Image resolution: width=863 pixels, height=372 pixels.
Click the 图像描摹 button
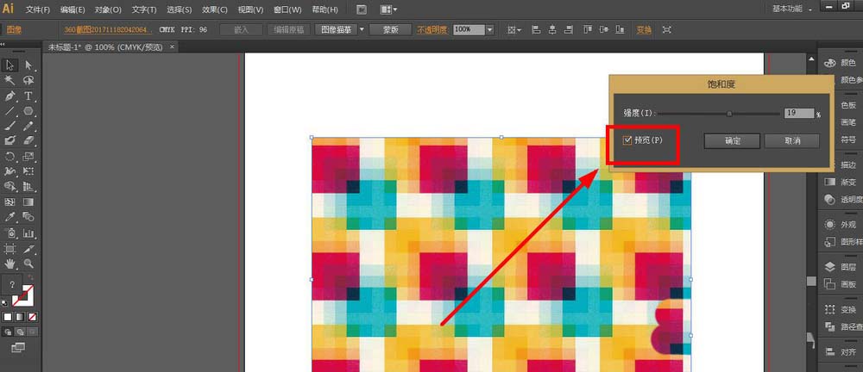coord(336,29)
